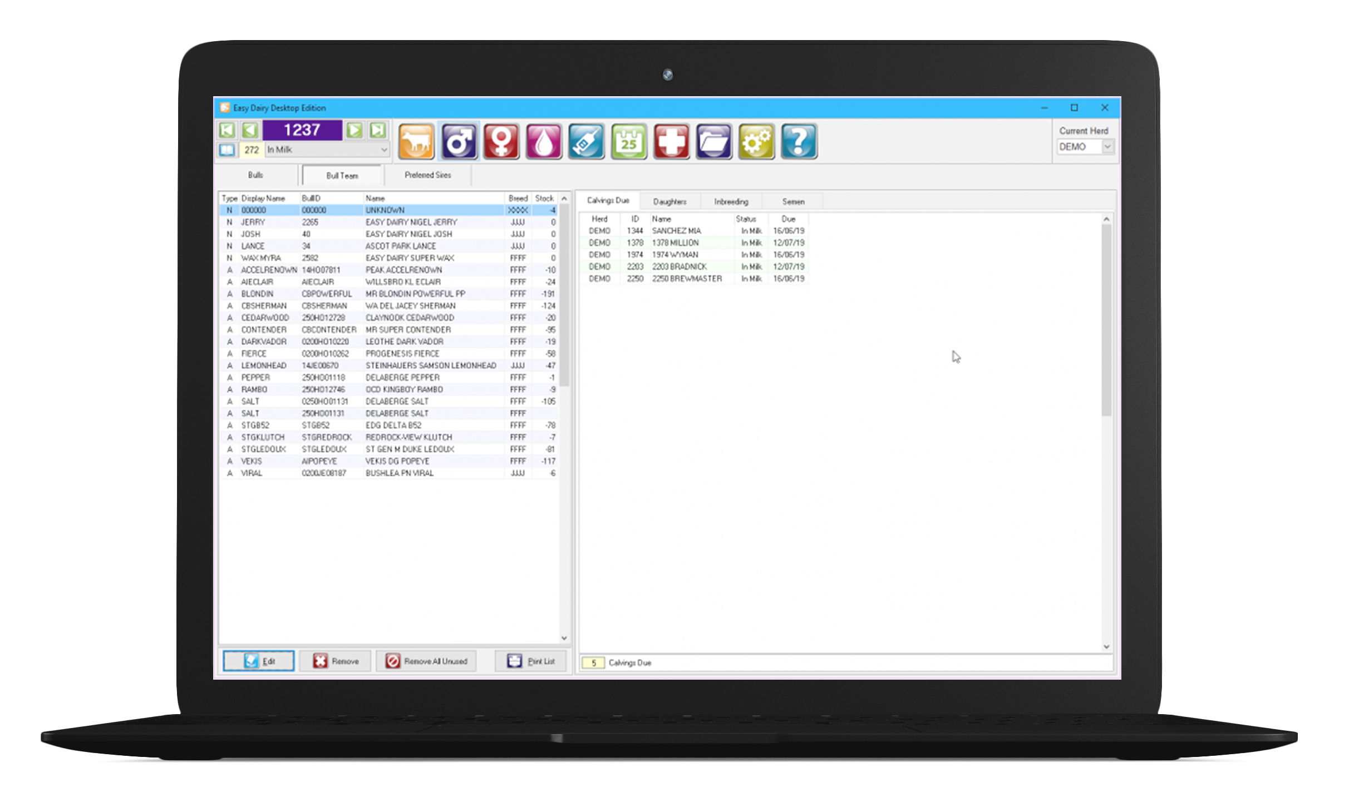The width and height of the screenshot is (1354, 797).
Task: Select the CEDARWOOD bull row
Action: coord(388,318)
